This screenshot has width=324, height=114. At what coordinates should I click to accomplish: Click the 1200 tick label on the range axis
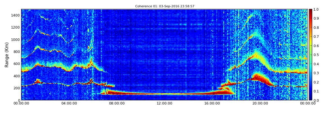tap(16, 27)
